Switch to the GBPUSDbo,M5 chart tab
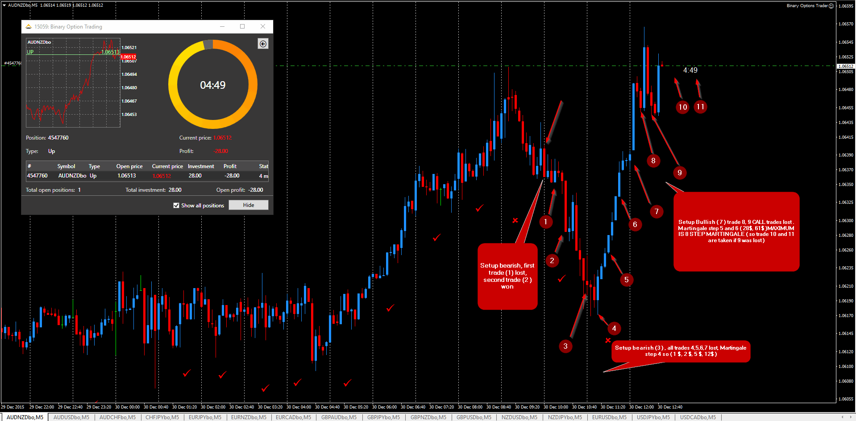The image size is (856, 421). coord(474,417)
